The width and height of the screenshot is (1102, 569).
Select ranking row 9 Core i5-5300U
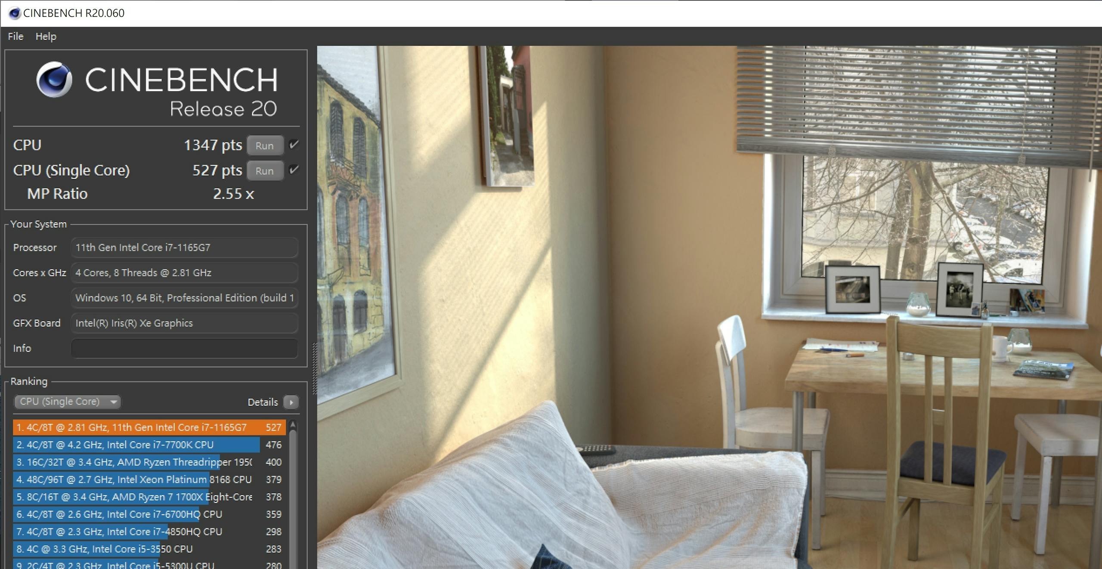149,564
